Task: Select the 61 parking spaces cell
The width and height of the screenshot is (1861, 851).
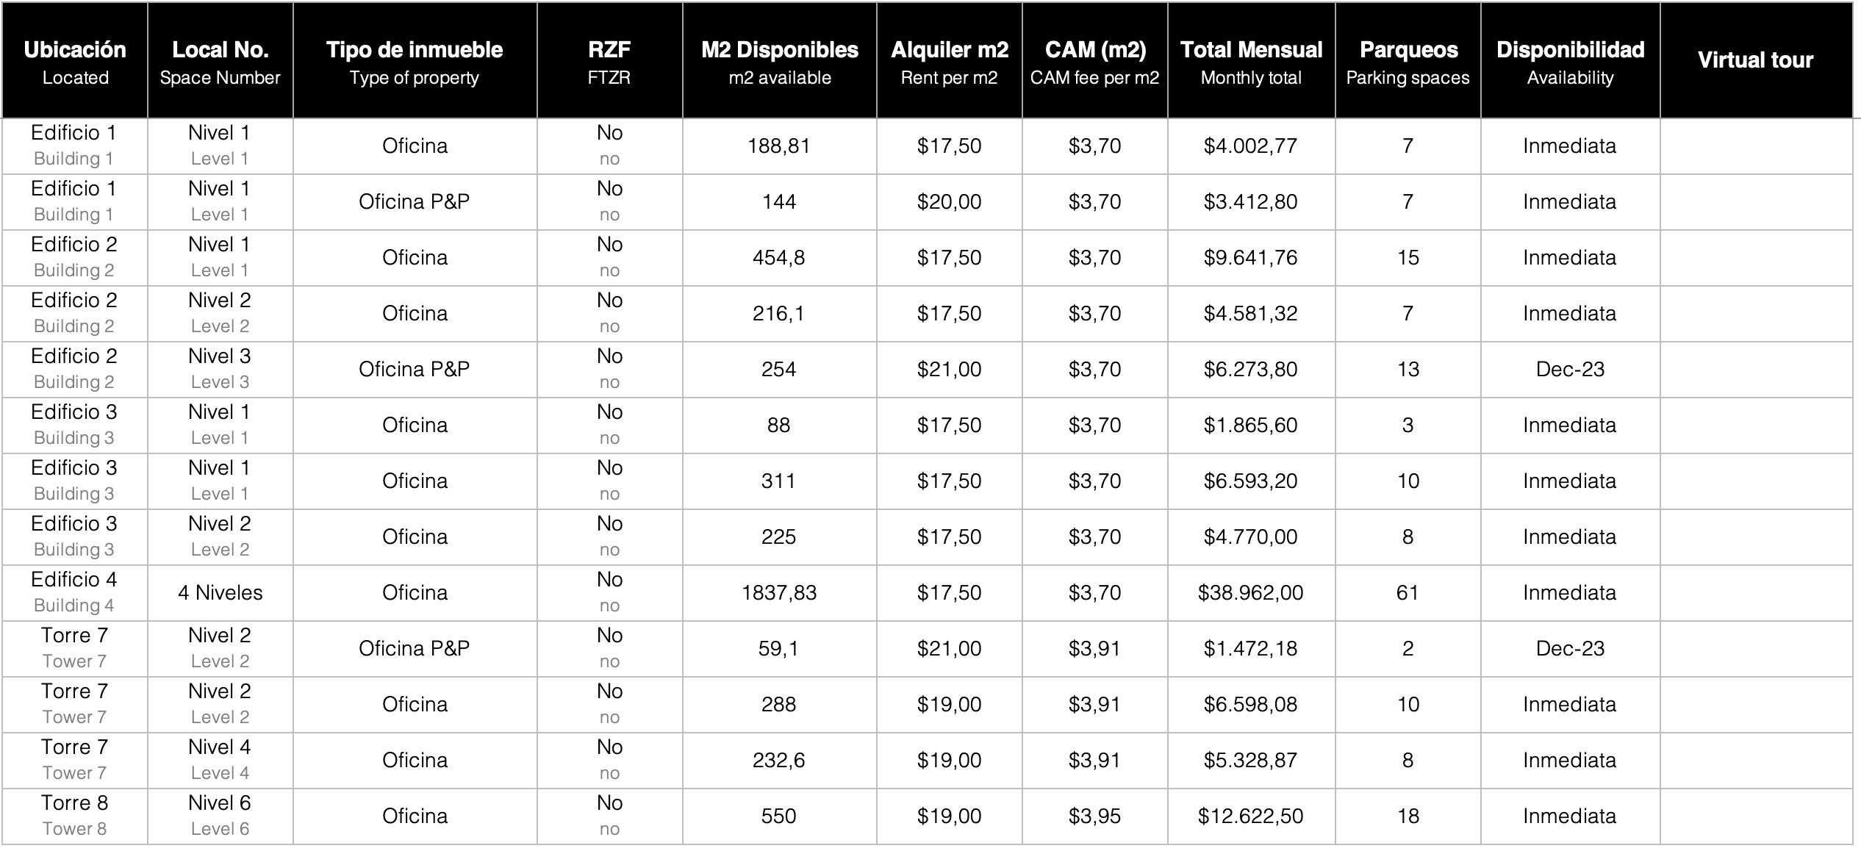Action: pyautogui.click(x=1408, y=593)
